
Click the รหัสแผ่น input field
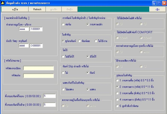pyautogui.click(x=39, y=76)
